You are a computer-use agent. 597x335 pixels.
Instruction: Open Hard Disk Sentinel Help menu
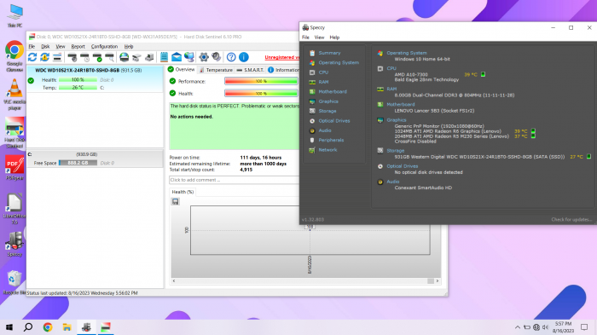(129, 46)
